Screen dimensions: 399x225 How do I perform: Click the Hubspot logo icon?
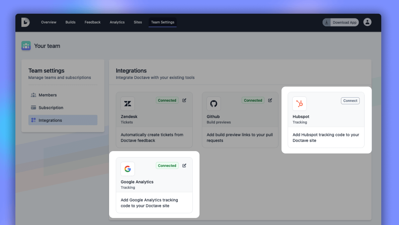tap(300, 104)
